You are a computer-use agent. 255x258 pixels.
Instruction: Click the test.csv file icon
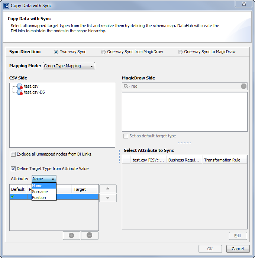click(x=20, y=86)
